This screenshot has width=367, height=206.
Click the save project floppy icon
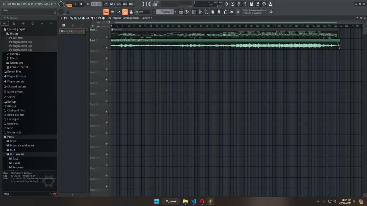click(x=251, y=4)
